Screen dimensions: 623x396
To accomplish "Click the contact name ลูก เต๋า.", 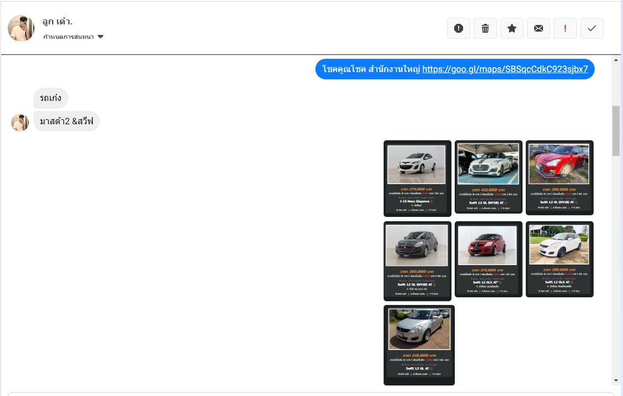I will (x=57, y=22).
